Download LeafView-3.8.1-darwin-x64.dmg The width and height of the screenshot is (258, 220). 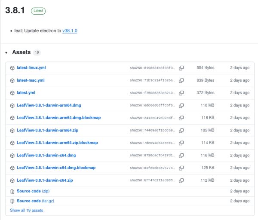pyautogui.click(x=46, y=155)
